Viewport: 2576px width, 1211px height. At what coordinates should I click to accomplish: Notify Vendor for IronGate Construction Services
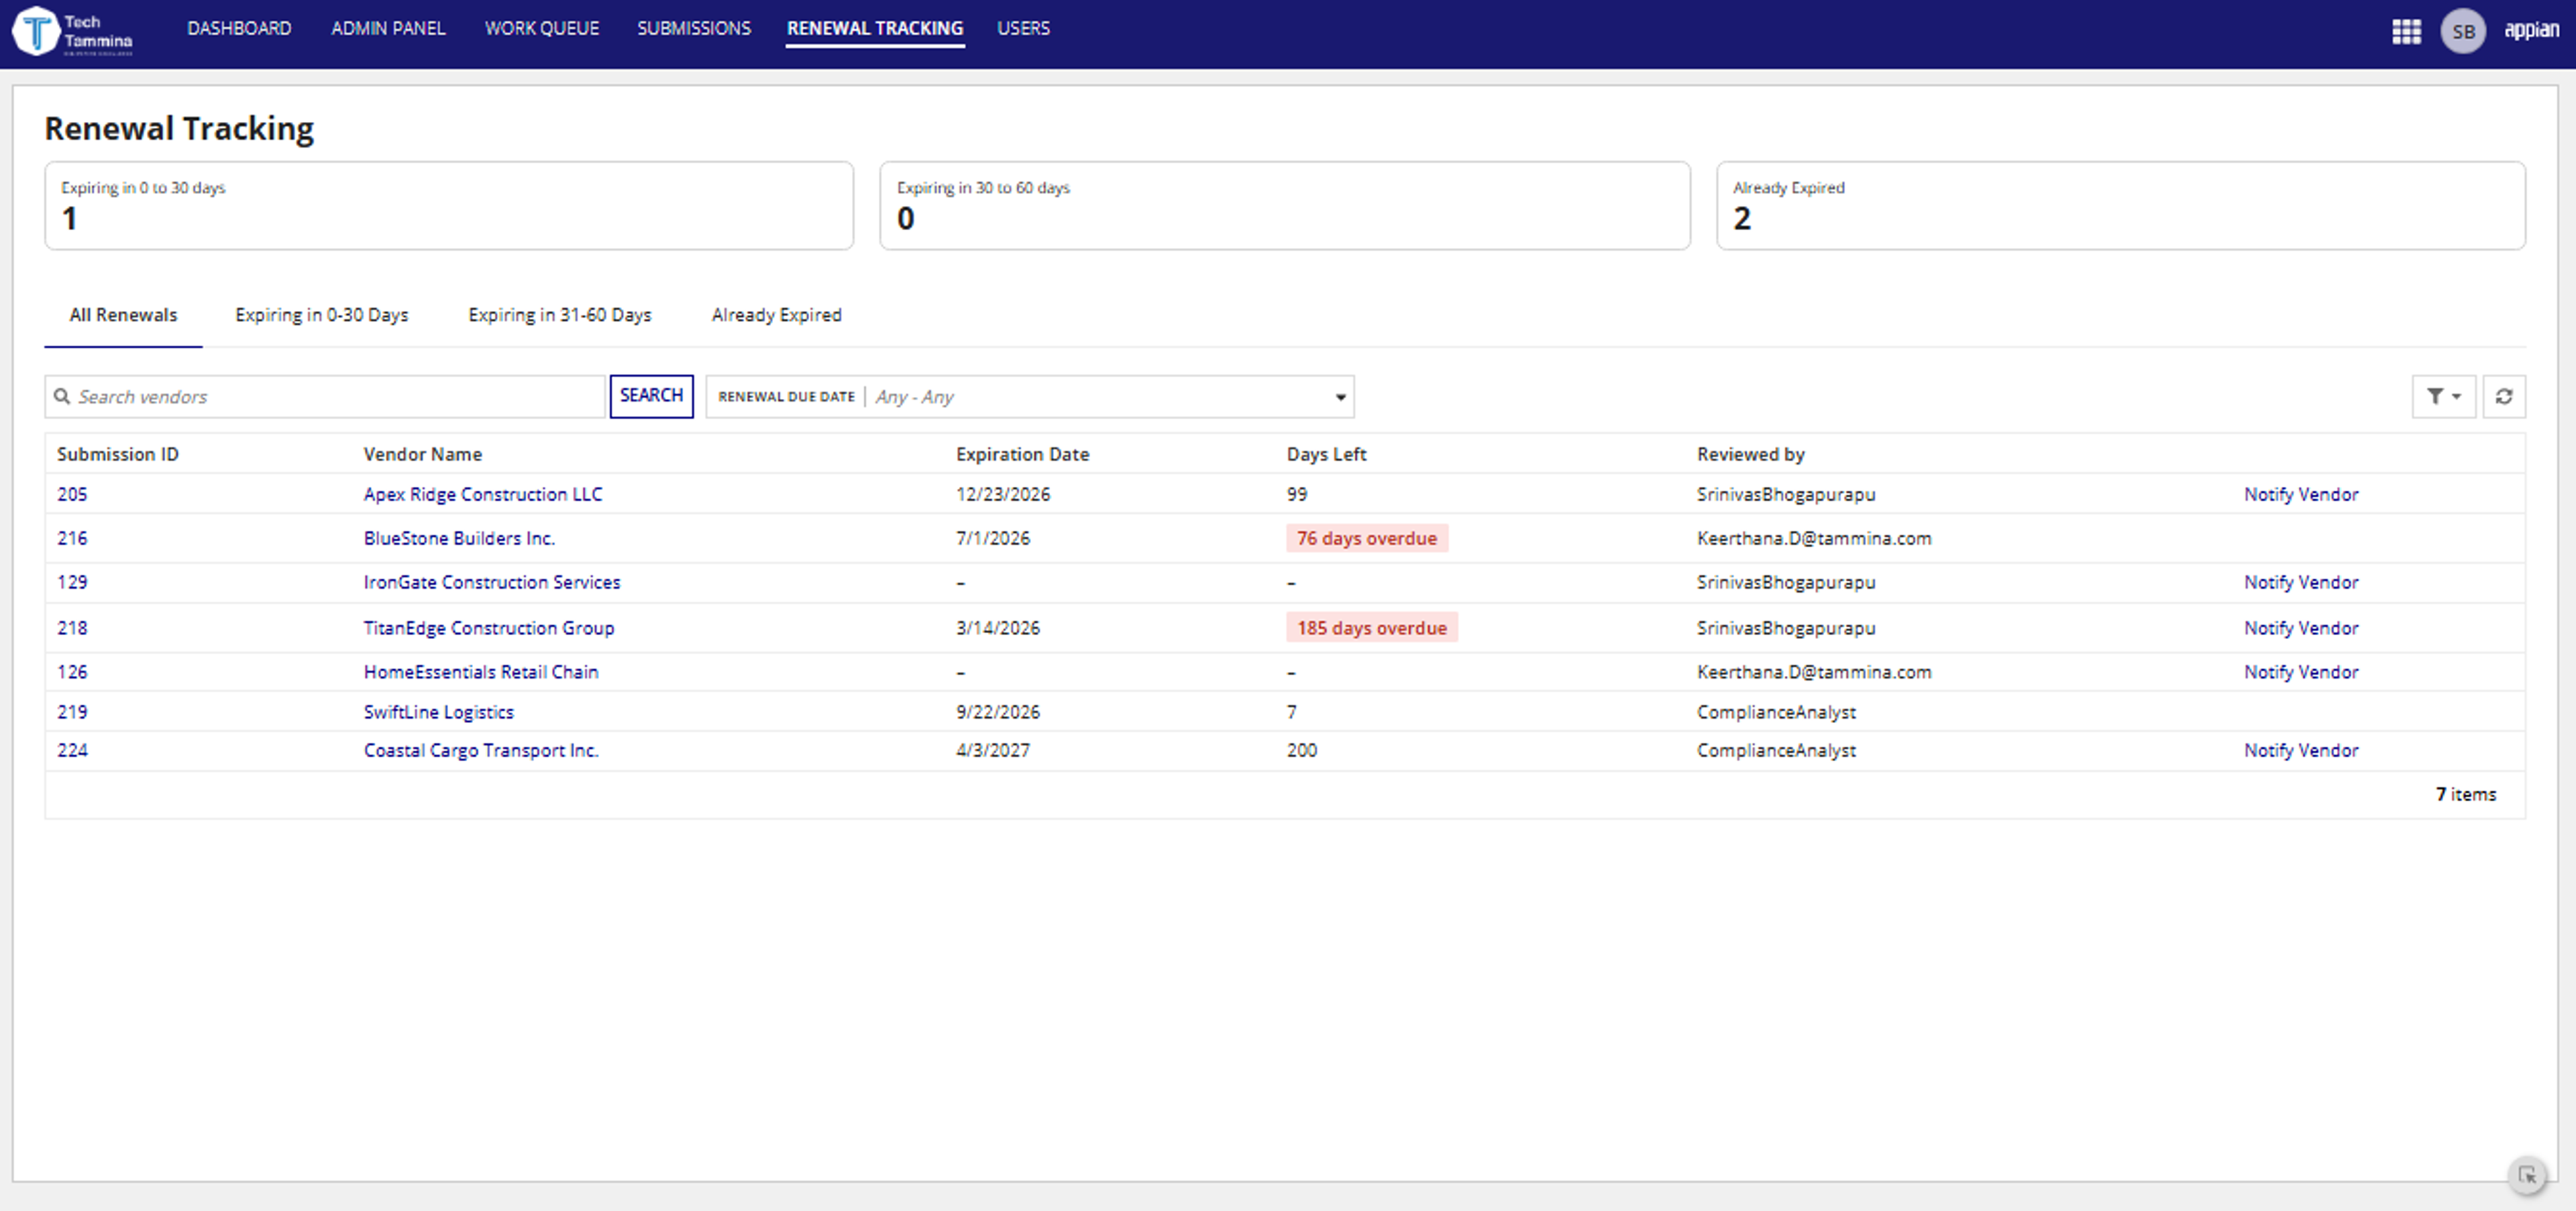coord(2300,583)
